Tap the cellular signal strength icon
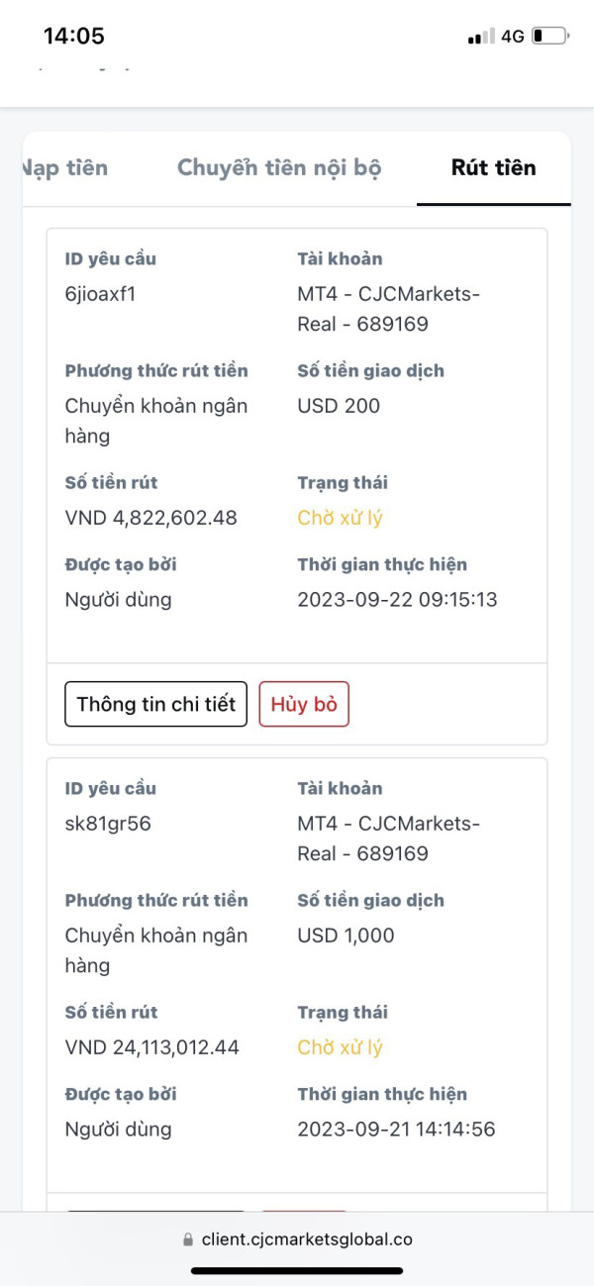Image resolution: width=594 pixels, height=1286 pixels. [481, 37]
